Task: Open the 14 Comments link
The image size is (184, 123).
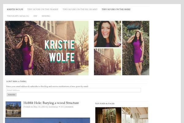Action: click(67, 107)
